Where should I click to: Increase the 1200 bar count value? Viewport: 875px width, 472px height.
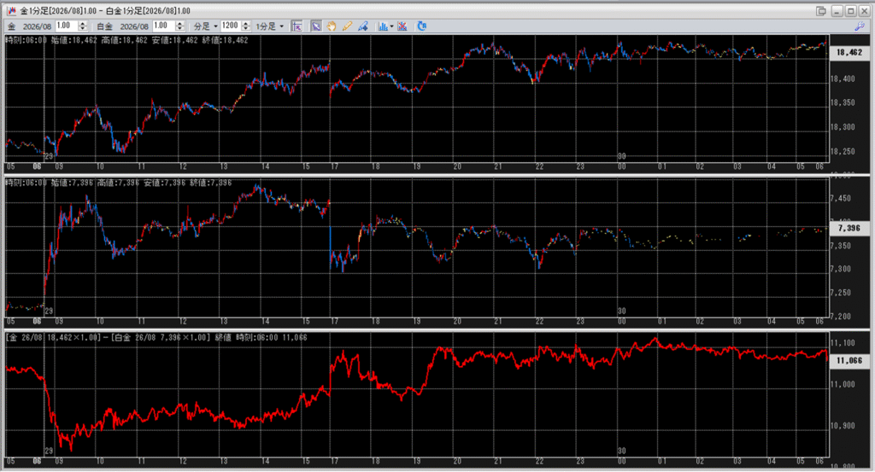(247, 23)
